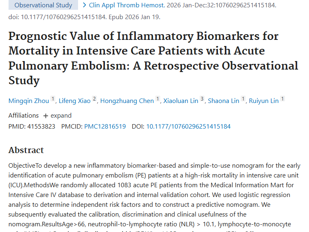The height and width of the screenshot is (232, 309).
Task: Open author Xiaoluan Lin's link
Action: 181,101
